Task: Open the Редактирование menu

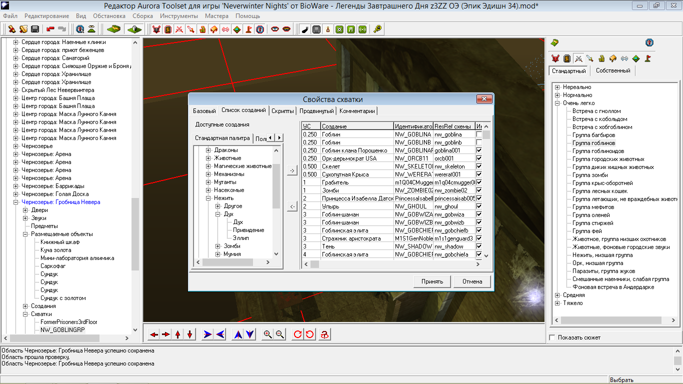Action: tap(47, 16)
